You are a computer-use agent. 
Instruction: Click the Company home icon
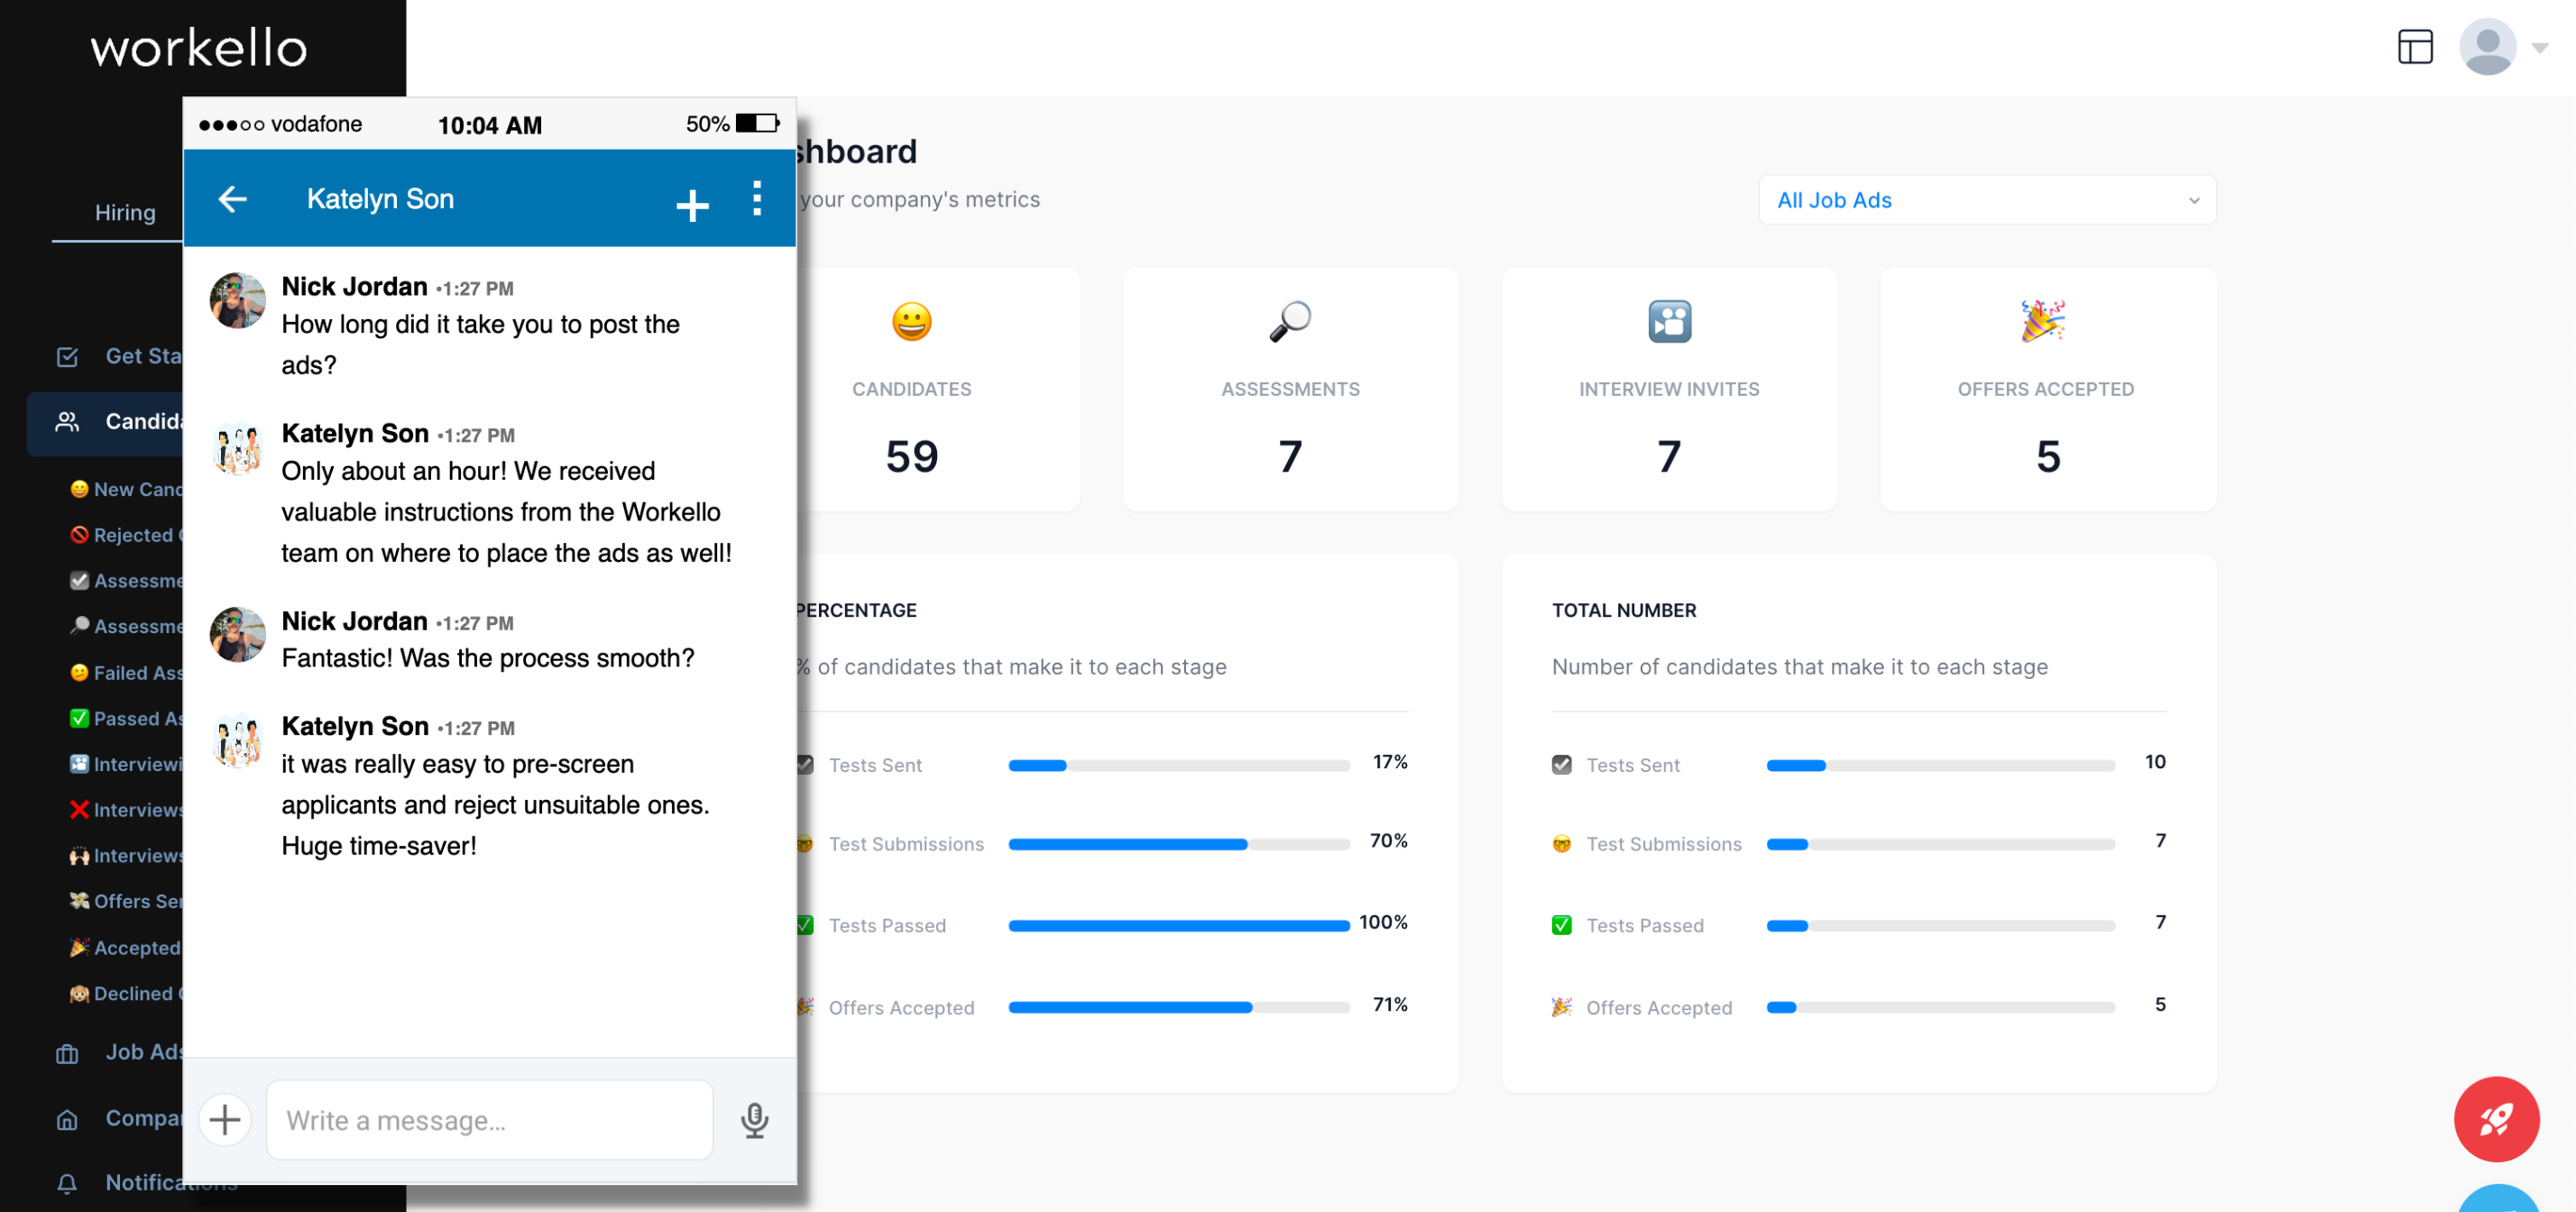pos(67,1120)
